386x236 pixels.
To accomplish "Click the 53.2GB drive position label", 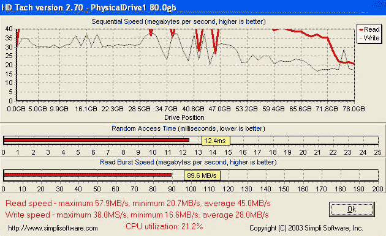I will pos(246,109).
